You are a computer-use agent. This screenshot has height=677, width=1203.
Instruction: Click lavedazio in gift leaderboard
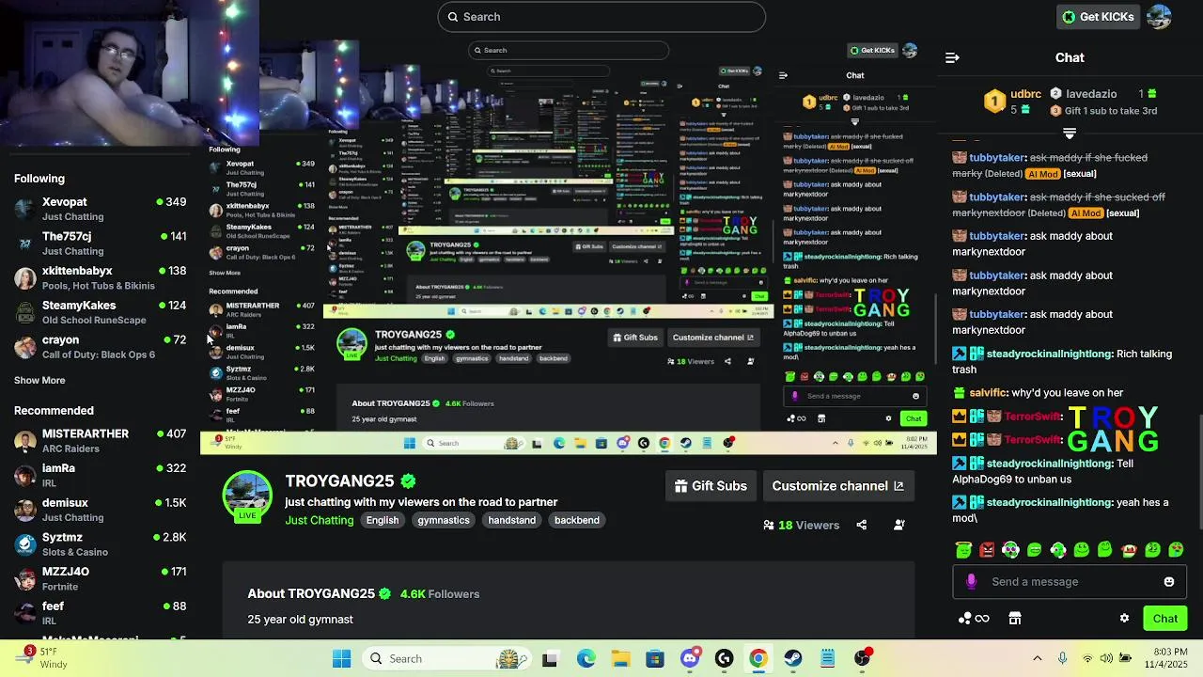(x=1091, y=94)
